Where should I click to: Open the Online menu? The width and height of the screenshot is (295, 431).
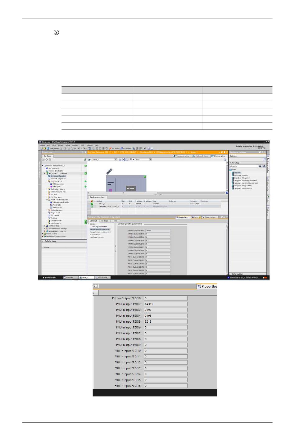67,145
